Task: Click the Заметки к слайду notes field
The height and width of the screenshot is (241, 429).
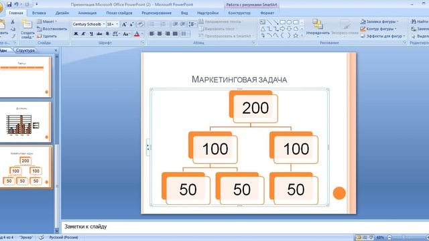Action: point(245,226)
